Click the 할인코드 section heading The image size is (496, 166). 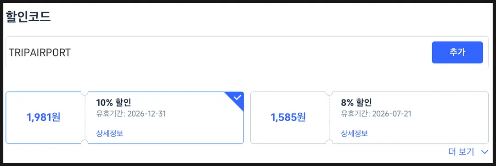point(28,17)
